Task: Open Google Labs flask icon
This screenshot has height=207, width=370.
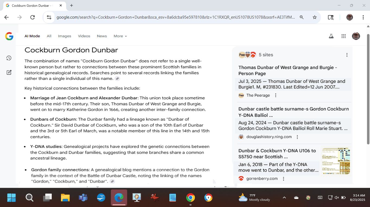Action: [x=331, y=36]
